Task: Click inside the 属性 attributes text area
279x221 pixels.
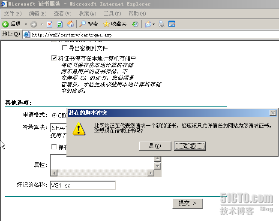Action: pos(102,162)
